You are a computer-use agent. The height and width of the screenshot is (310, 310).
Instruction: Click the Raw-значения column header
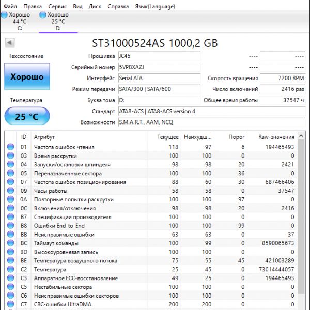coord(276,137)
